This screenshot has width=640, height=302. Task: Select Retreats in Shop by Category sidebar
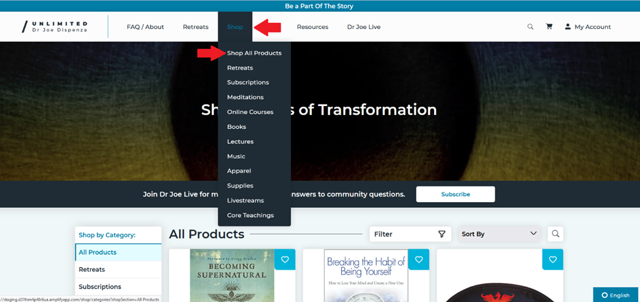(118, 269)
